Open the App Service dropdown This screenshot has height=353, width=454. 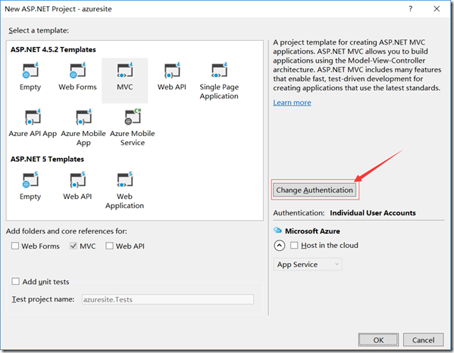308,265
